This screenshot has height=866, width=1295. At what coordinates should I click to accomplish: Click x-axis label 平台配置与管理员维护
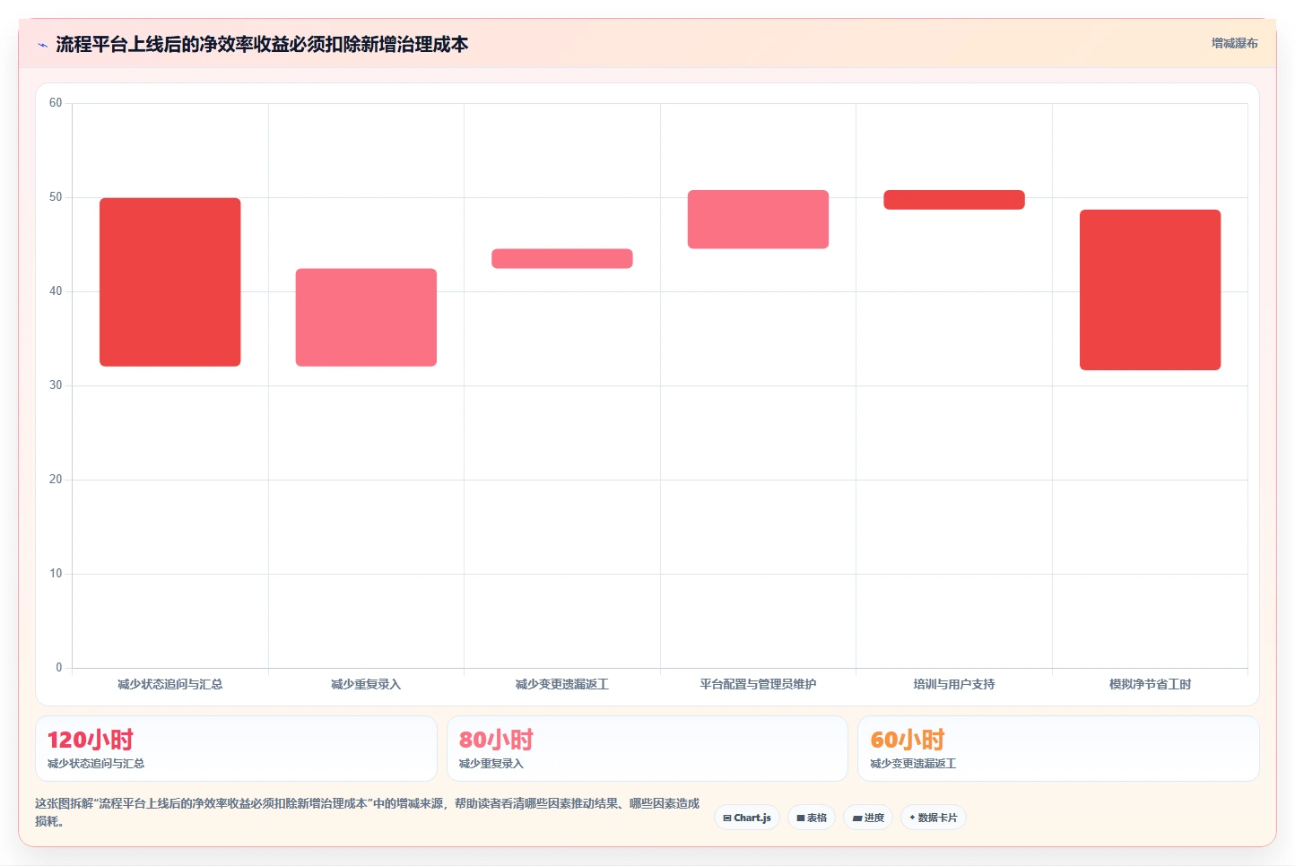(x=758, y=684)
